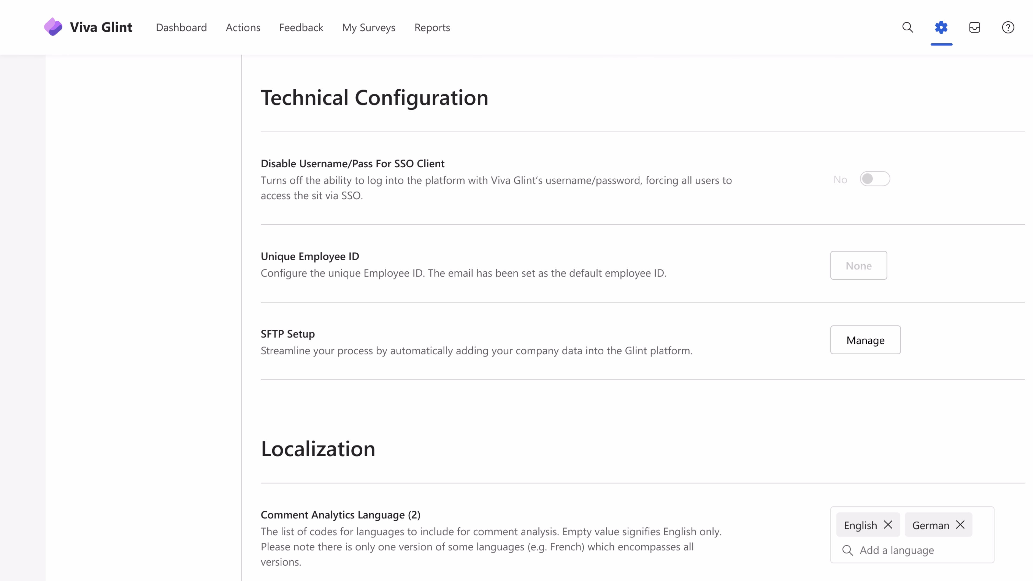Viewport: 1033px width, 581px height.
Task: Click Manage button for SFTP Setup
Action: coord(865,340)
